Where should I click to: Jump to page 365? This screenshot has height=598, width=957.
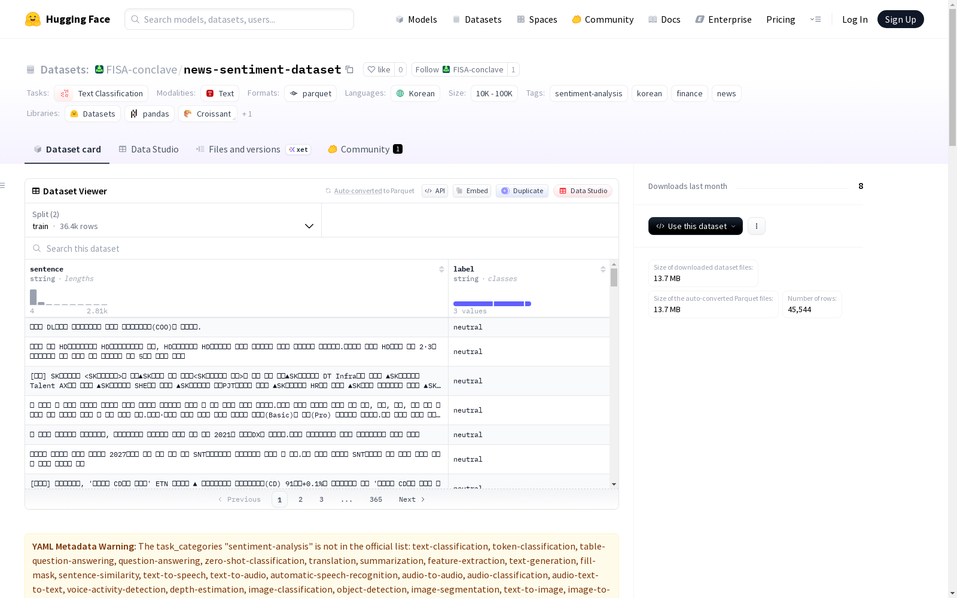(x=376, y=499)
